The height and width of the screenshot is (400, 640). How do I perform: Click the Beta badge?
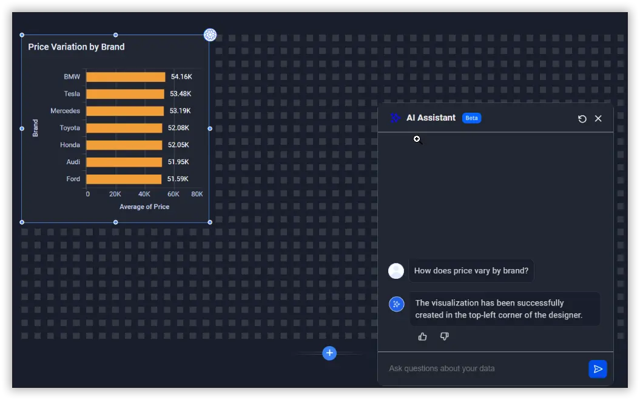click(x=471, y=118)
